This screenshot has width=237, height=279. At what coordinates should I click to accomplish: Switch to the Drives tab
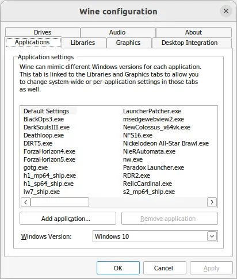(x=43, y=32)
